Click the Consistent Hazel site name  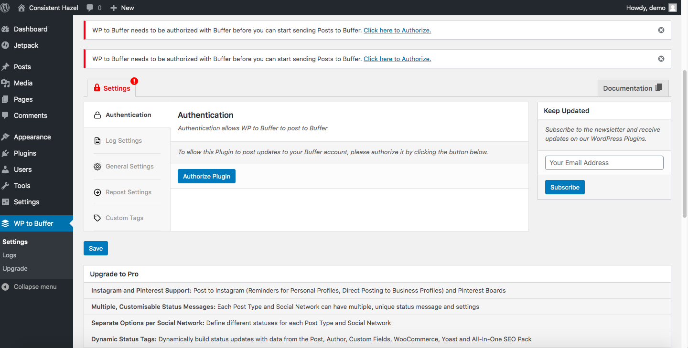coord(54,8)
